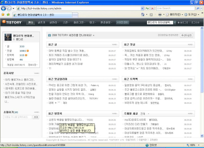Screen dimensions: 204x148
Task: Open the post '음악이 감동적인 영화 BEST 6'
Action: pos(65,60)
